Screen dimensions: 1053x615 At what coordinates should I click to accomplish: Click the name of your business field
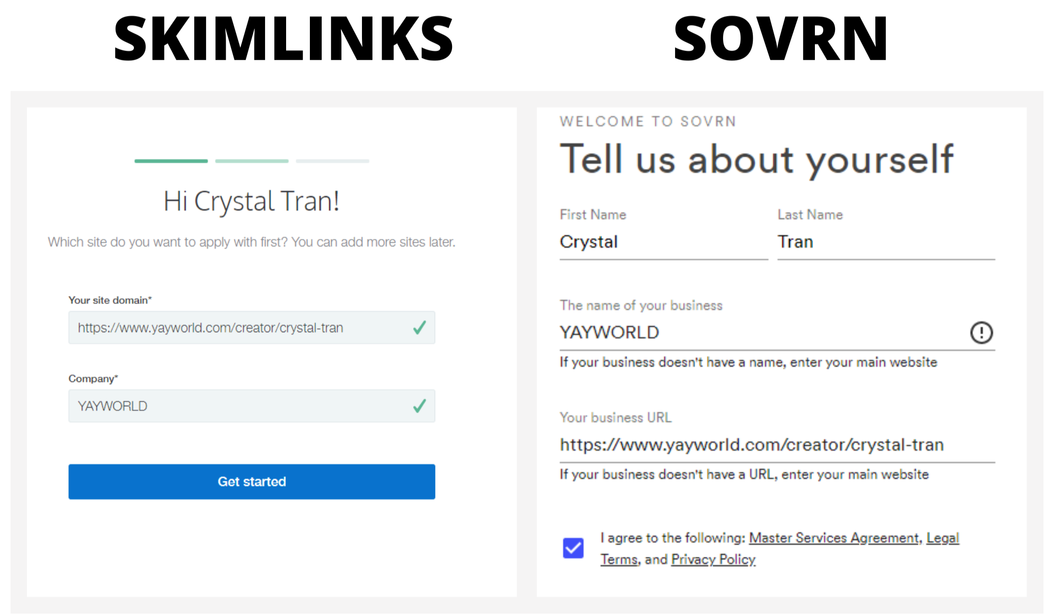[777, 332]
